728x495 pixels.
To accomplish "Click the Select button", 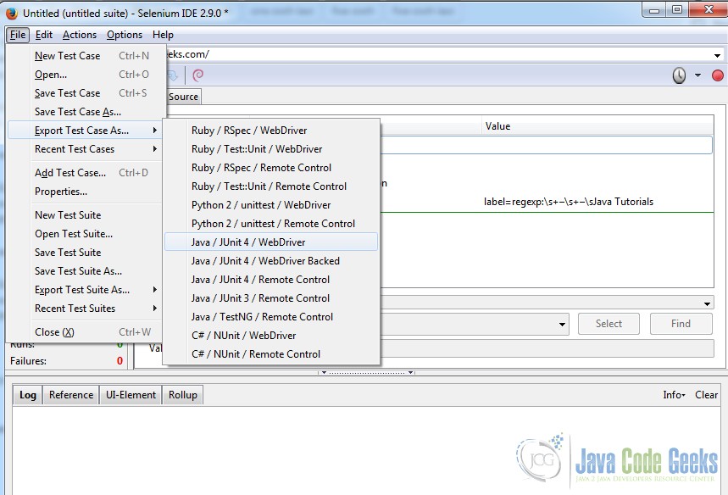I will click(609, 324).
